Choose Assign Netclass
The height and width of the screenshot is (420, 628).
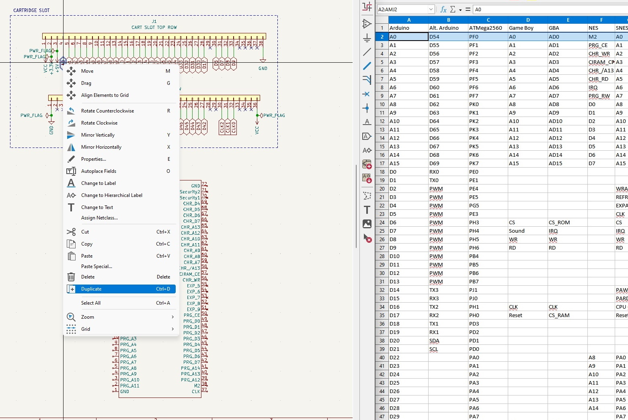[121, 218]
